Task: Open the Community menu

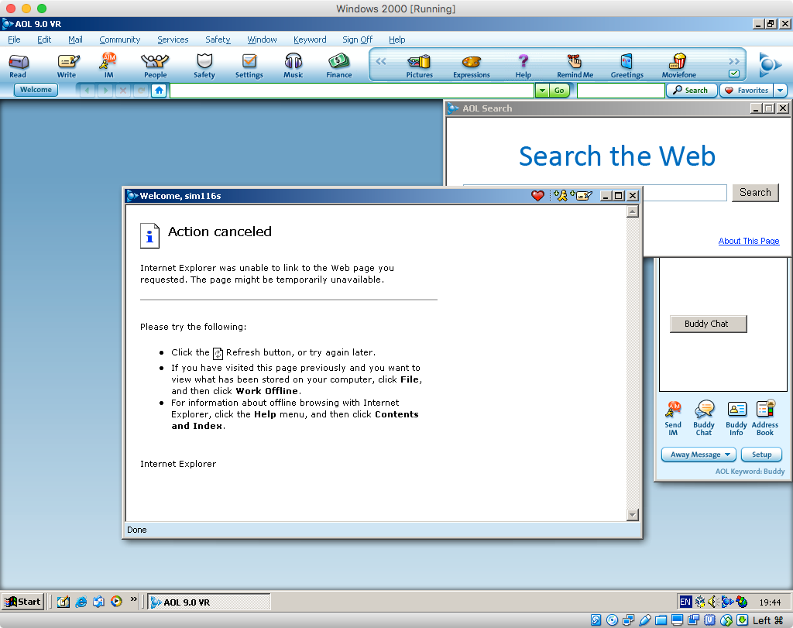Action: pos(119,39)
